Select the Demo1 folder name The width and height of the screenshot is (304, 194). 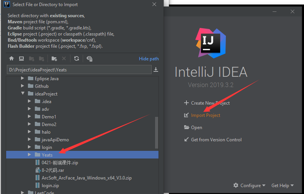tap(49, 116)
